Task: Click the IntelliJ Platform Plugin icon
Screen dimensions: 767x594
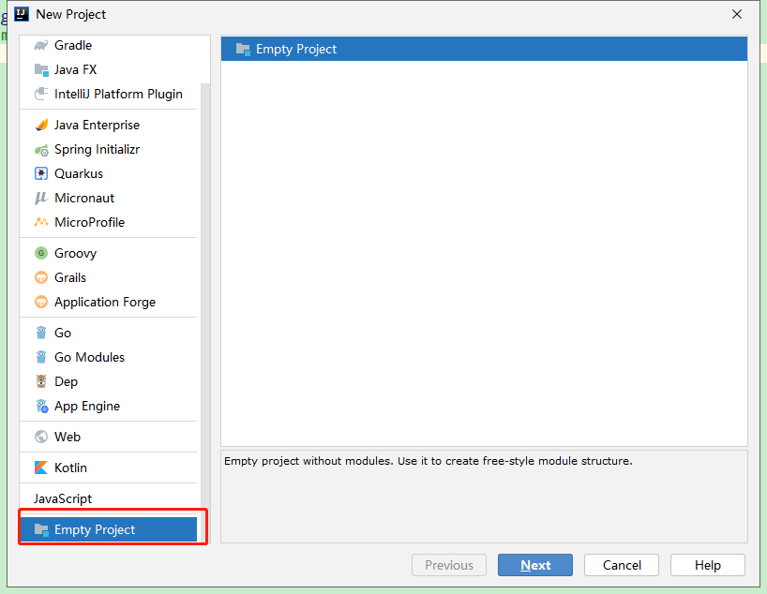Action: point(41,94)
